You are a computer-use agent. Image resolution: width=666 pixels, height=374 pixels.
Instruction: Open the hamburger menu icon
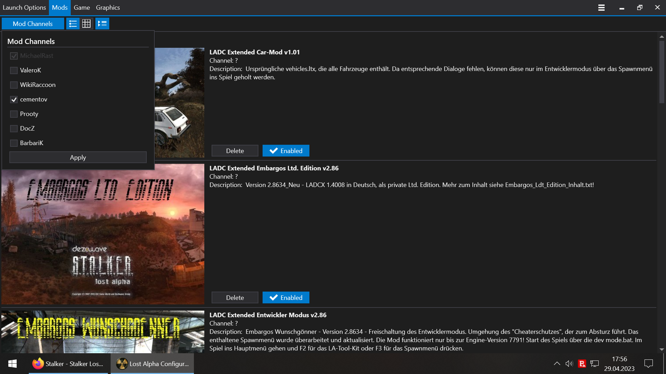click(601, 8)
